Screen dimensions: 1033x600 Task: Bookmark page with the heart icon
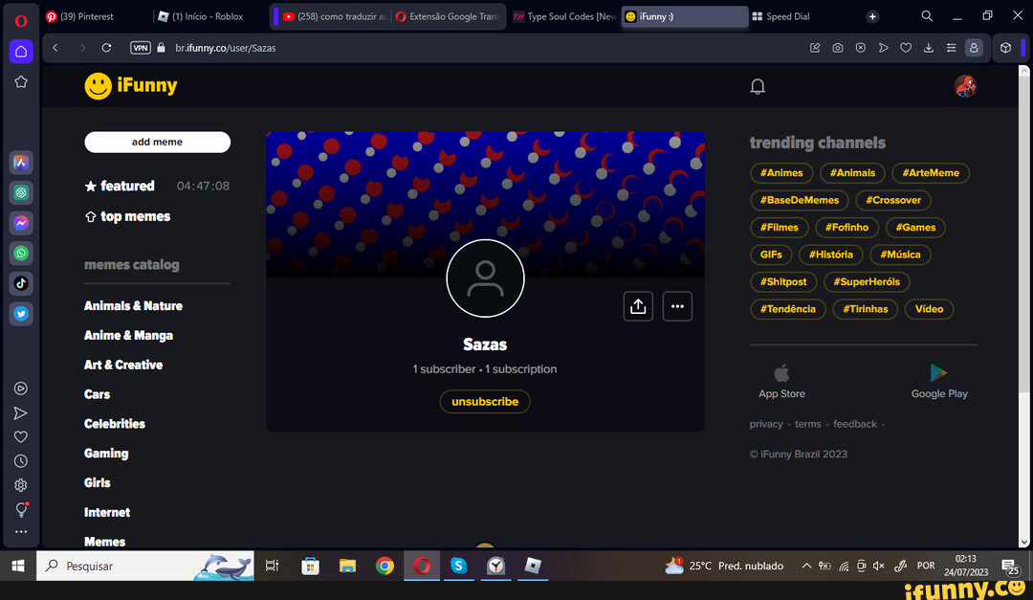[x=906, y=48]
